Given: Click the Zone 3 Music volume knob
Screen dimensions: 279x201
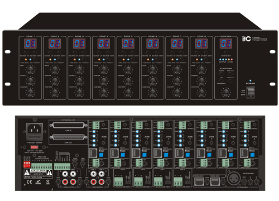Looking at the screenshot, I should (x=79, y=81).
